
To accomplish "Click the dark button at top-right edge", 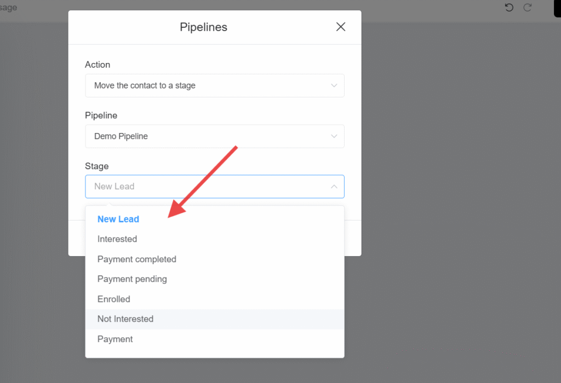I will (557, 8).
